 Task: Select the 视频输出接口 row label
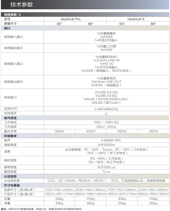click(13, 48)
